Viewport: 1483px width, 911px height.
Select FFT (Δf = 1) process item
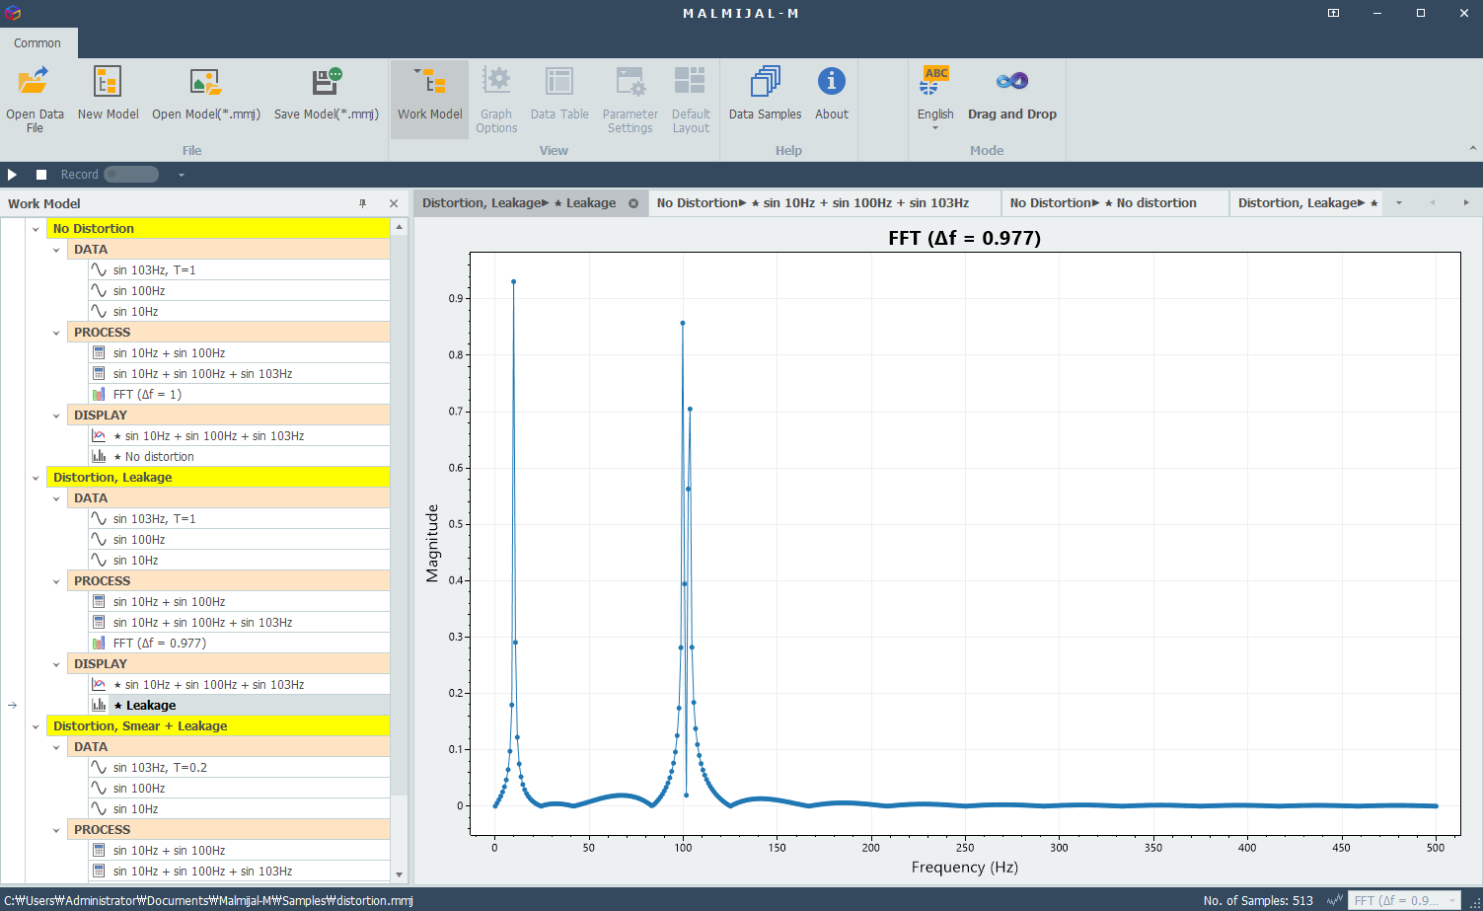(239, 395)
